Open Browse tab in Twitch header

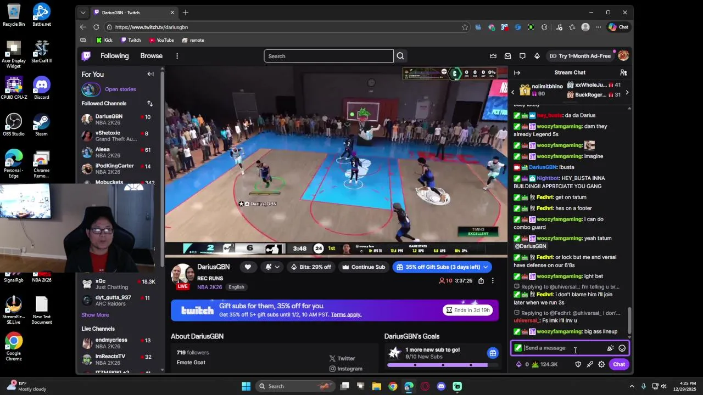(x=151, y=56)
